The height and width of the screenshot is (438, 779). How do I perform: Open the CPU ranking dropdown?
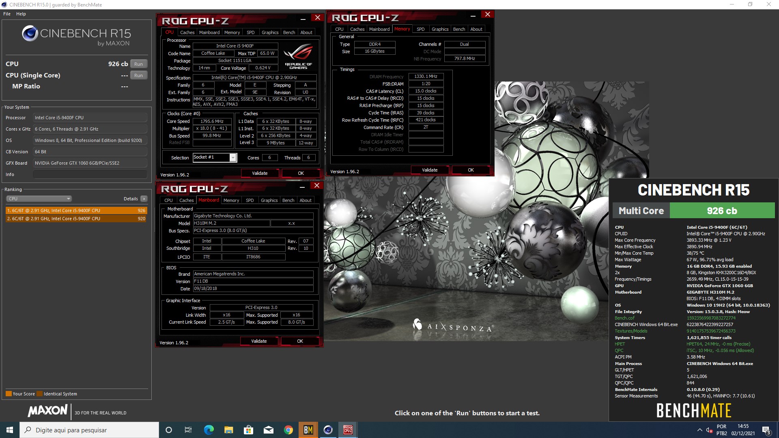[x=39, y=199]
